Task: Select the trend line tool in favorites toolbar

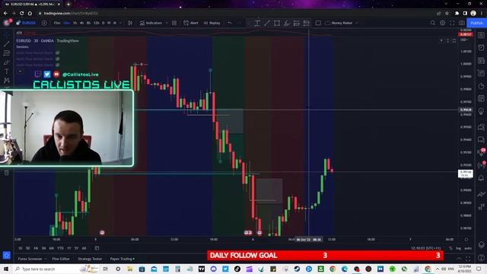Action: point(267,23)
